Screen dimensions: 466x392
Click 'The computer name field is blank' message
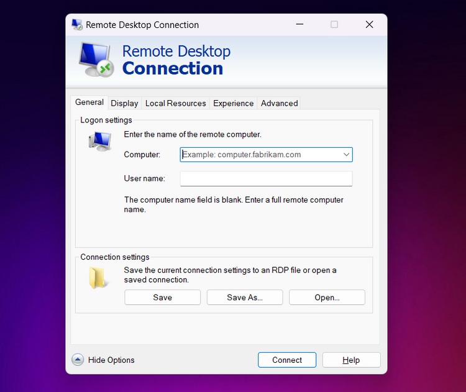click(234, 204)
